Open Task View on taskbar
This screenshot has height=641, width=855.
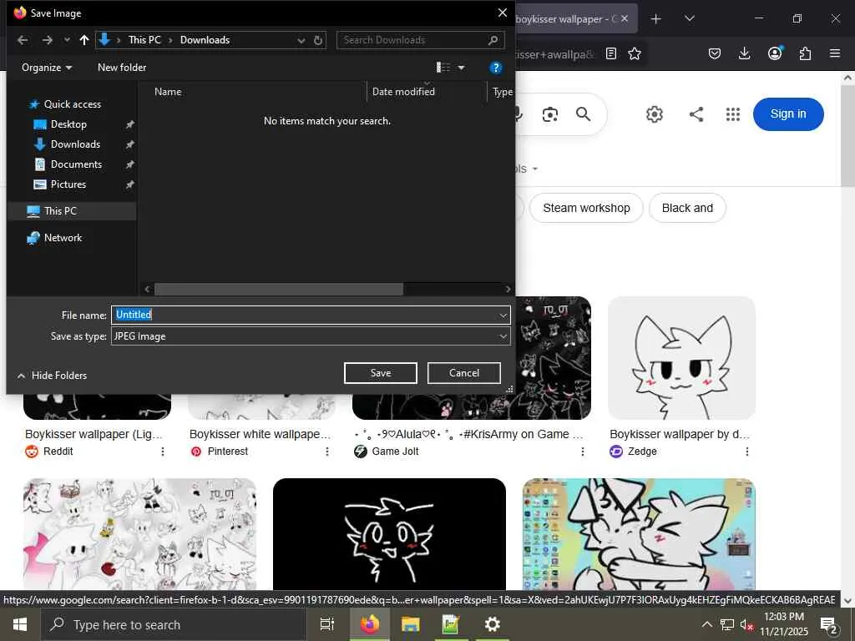326,624
